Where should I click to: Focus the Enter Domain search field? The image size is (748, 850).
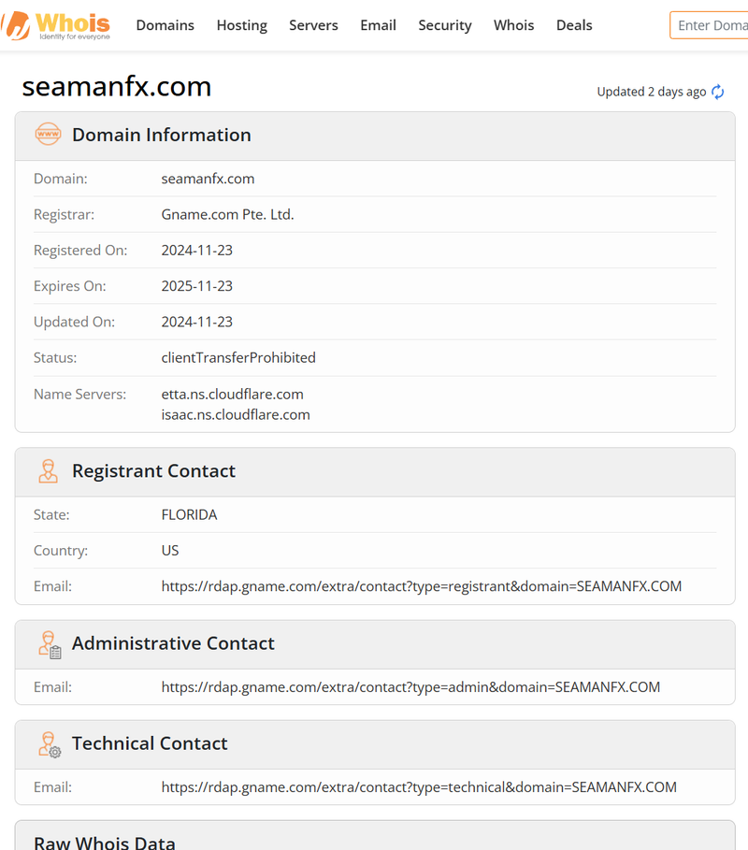pos(709,25)
